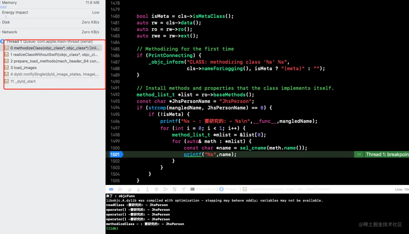
Task: Click the _objc_inform call on line 1487
Action: pos(166,62)
